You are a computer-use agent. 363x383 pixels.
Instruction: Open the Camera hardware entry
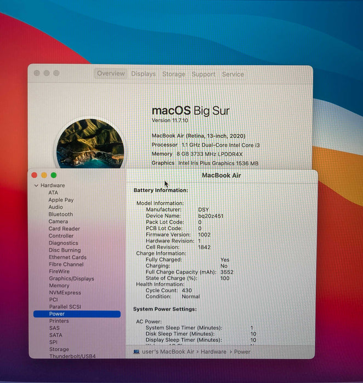58,222
